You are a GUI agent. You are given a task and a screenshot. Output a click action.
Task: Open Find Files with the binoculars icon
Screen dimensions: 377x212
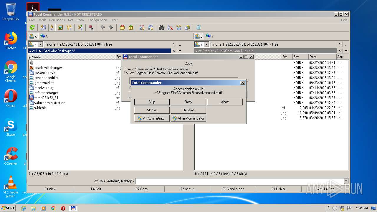coord(162,27)
